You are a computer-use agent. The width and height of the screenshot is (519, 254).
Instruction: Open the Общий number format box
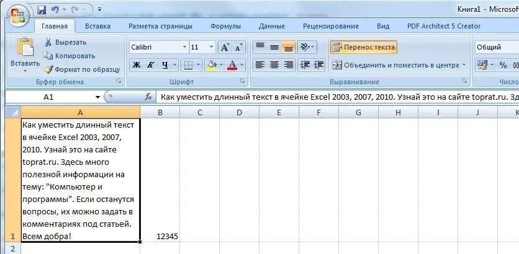(497, 47)
